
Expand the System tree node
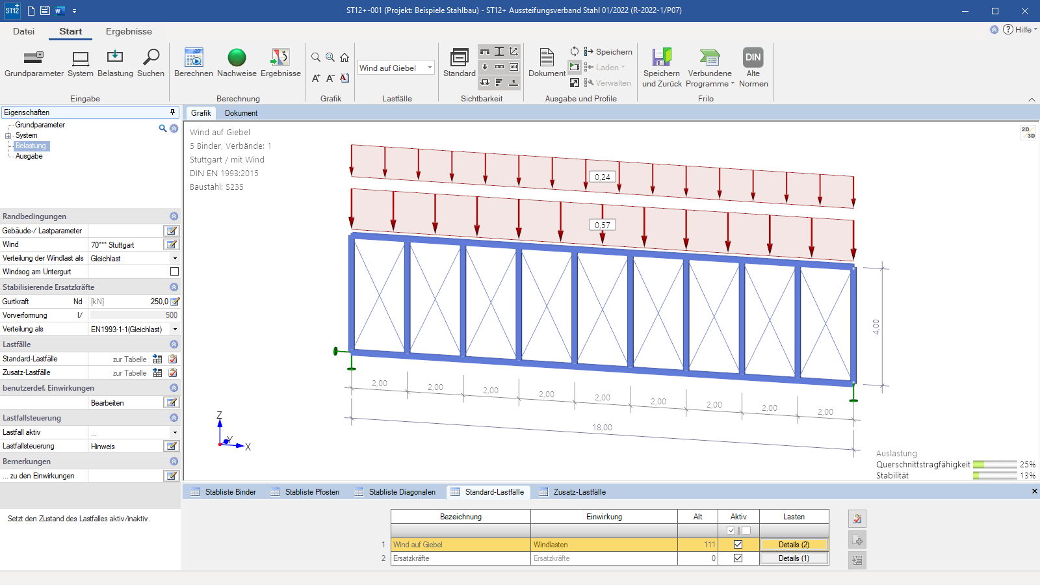(x=8, y=136)
